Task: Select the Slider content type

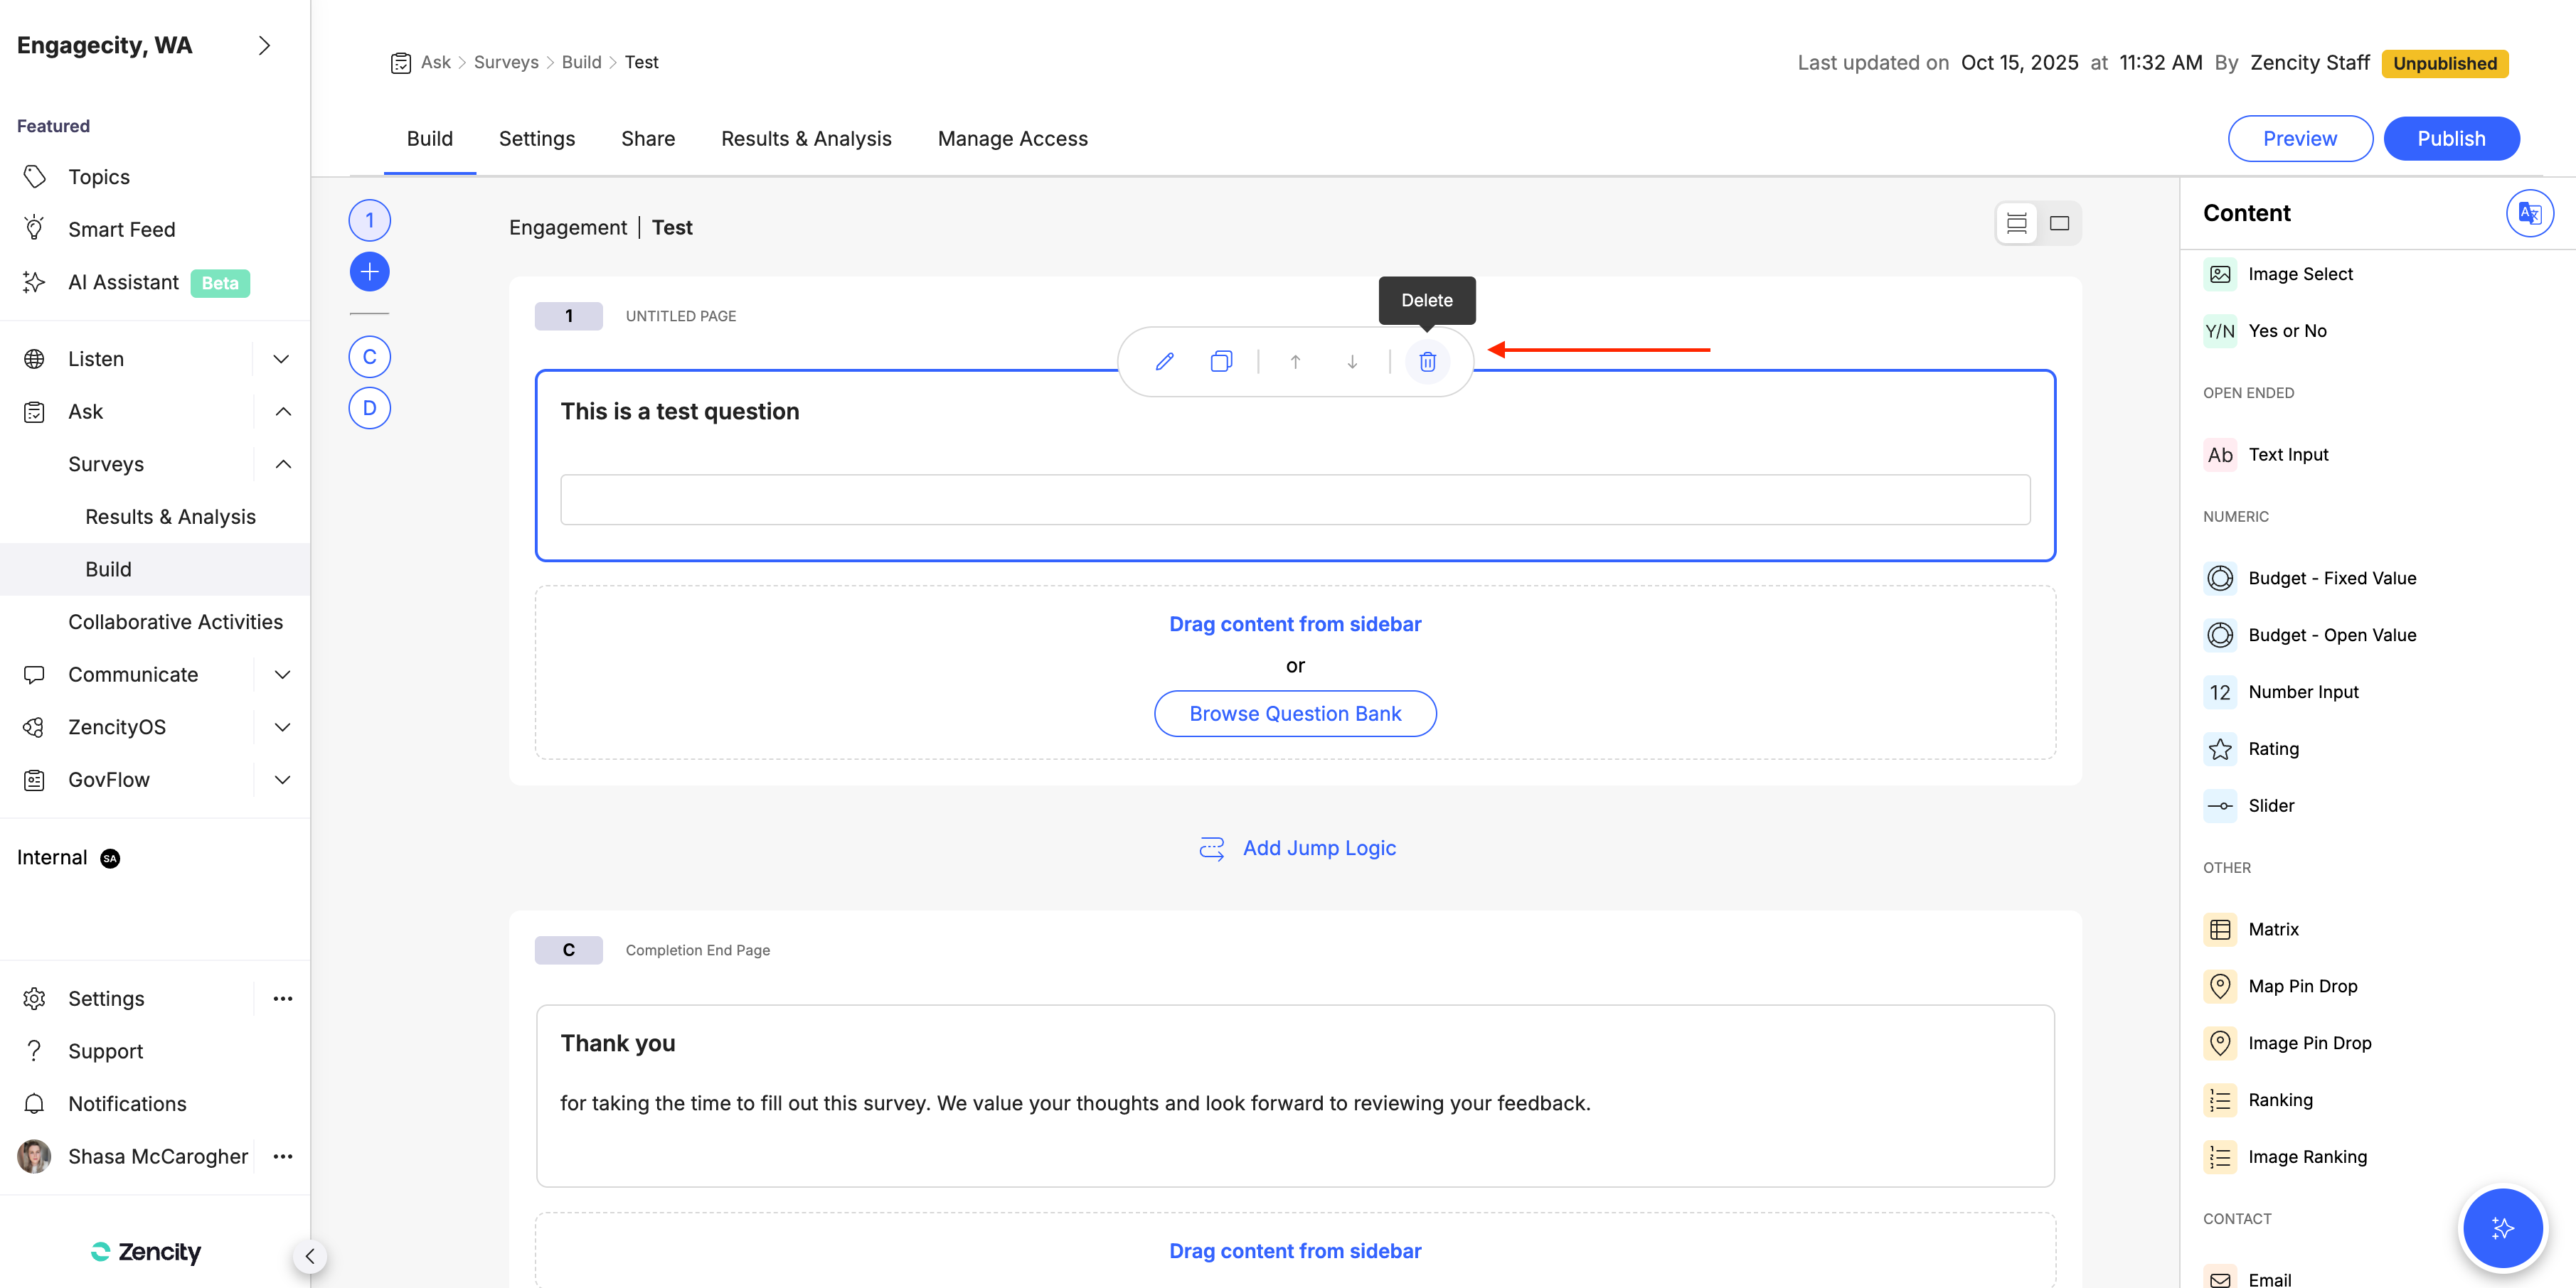Action: 2271,805
